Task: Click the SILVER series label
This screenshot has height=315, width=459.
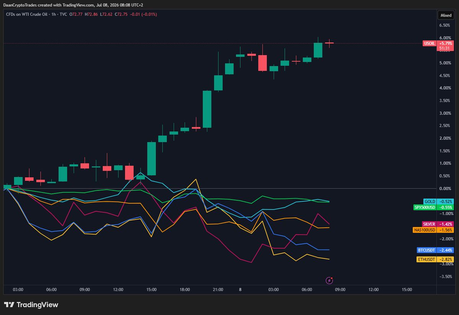Action: (x=429, y=224)
